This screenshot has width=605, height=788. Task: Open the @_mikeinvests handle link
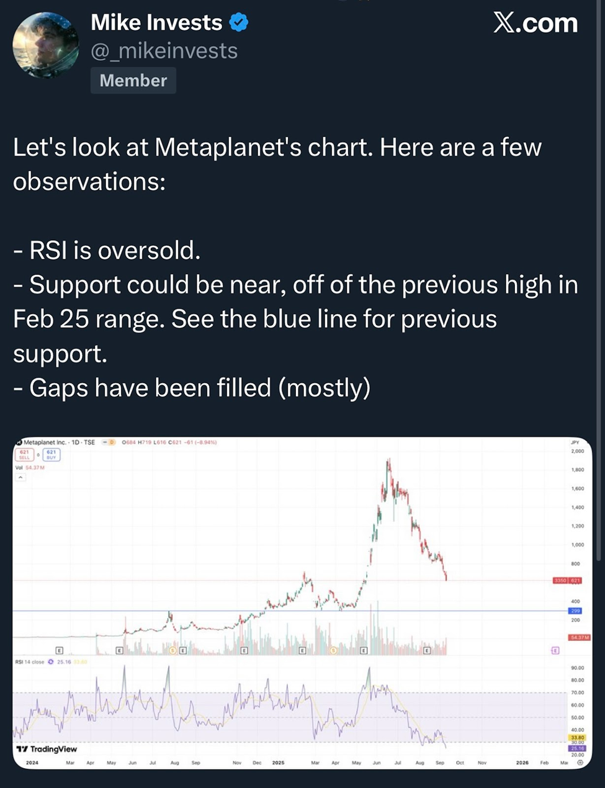coord(164,51)
